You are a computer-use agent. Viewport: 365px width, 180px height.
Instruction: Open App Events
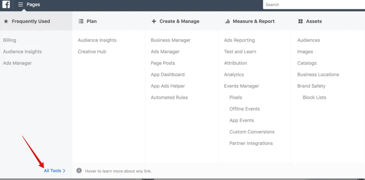coord(242,120)
